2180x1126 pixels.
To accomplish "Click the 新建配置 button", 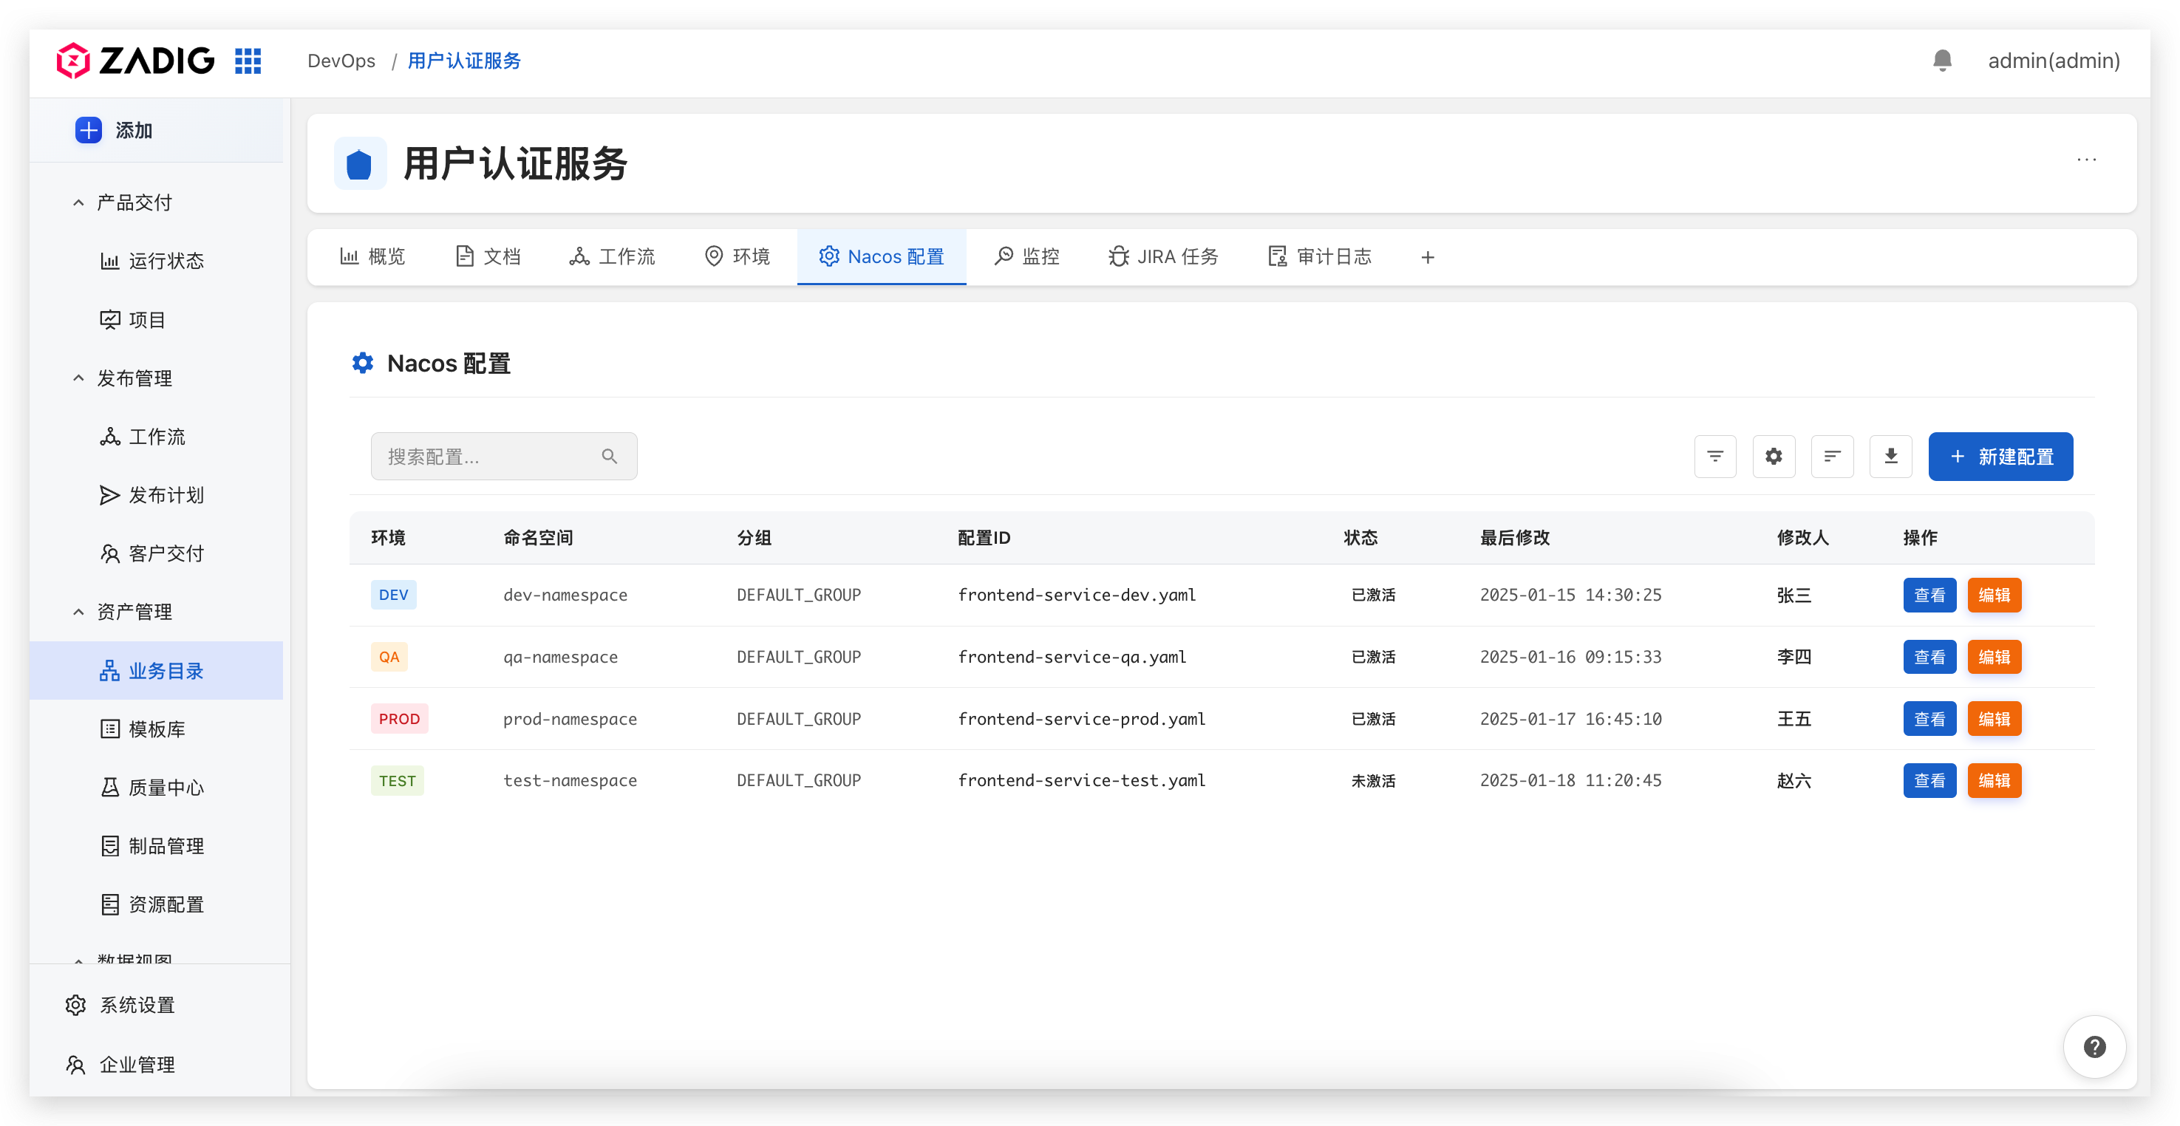I will click(2000, 456).
